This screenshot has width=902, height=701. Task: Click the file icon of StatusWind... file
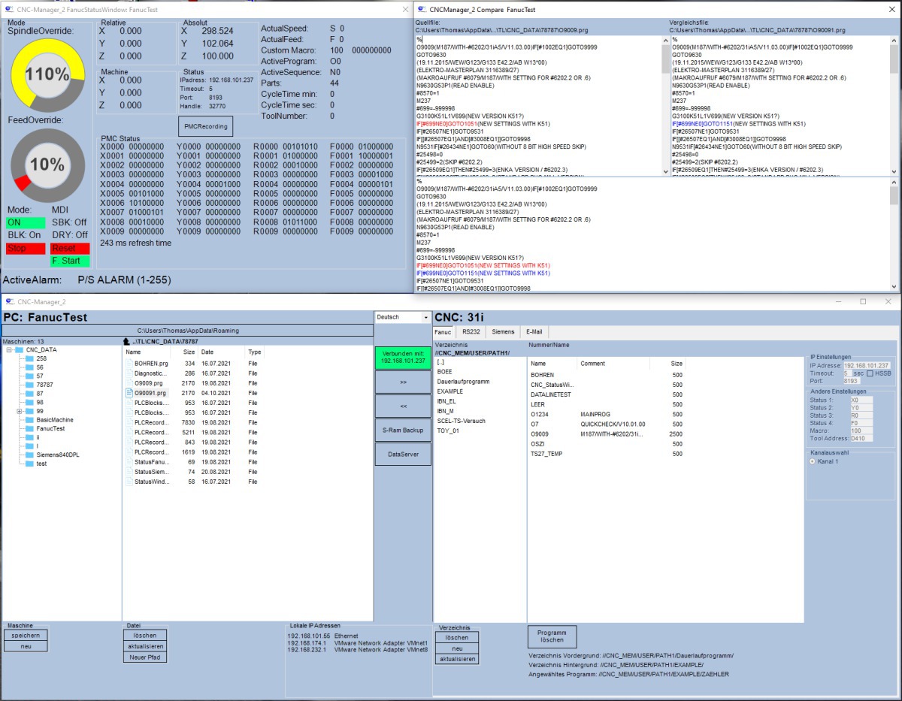[x=129, y=482]
